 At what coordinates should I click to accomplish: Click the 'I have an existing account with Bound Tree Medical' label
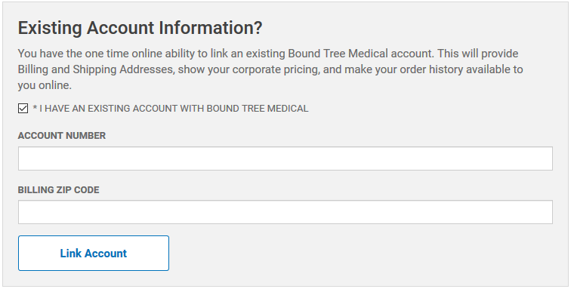pyautogui.click(x=171, y=109)
